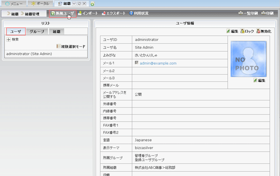Click 登録ユーザグループ in 所属グループ row
Image resolution: width=280 pixels, height=176 pixels.
pyautogui.click(x=149, y=160)
